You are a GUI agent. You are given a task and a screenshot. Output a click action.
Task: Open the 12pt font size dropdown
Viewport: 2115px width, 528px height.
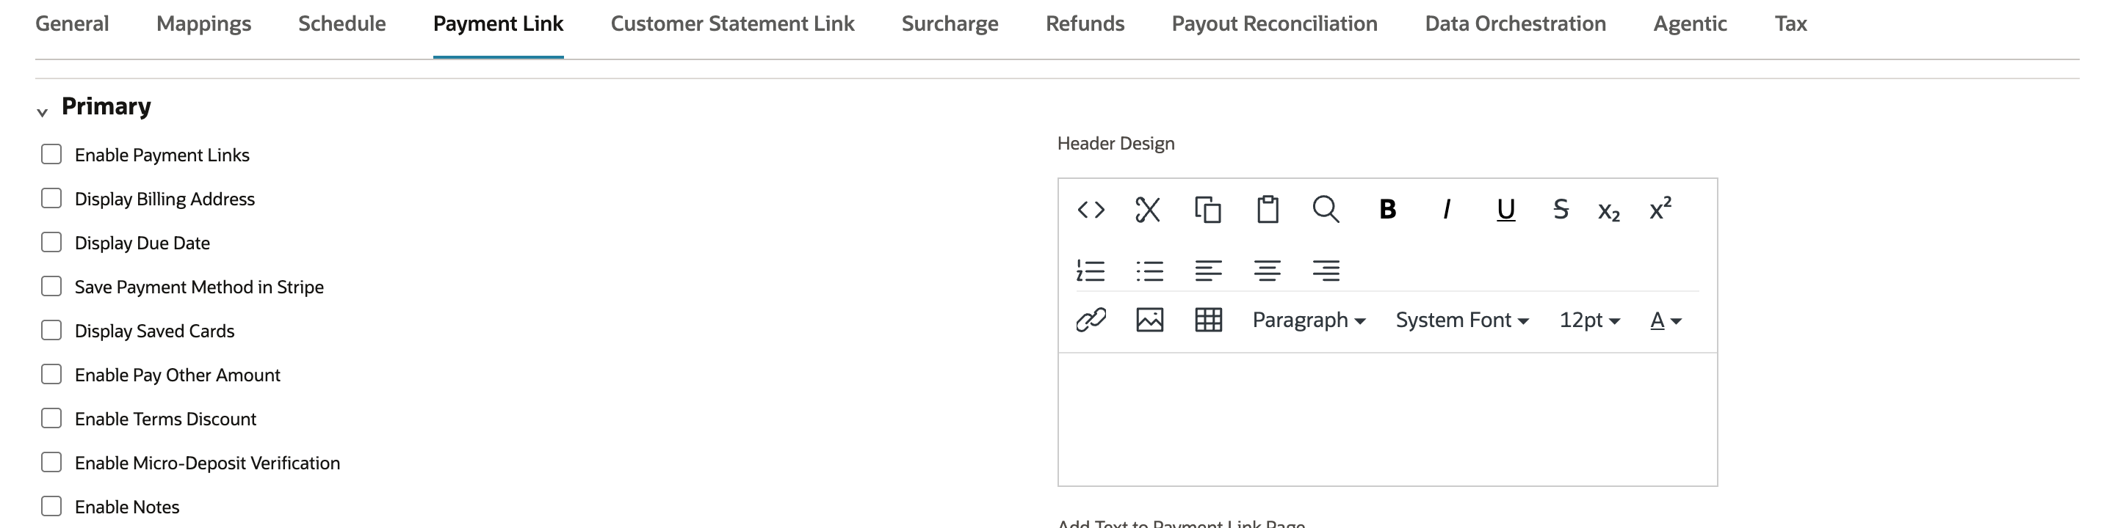[1589, 320]
